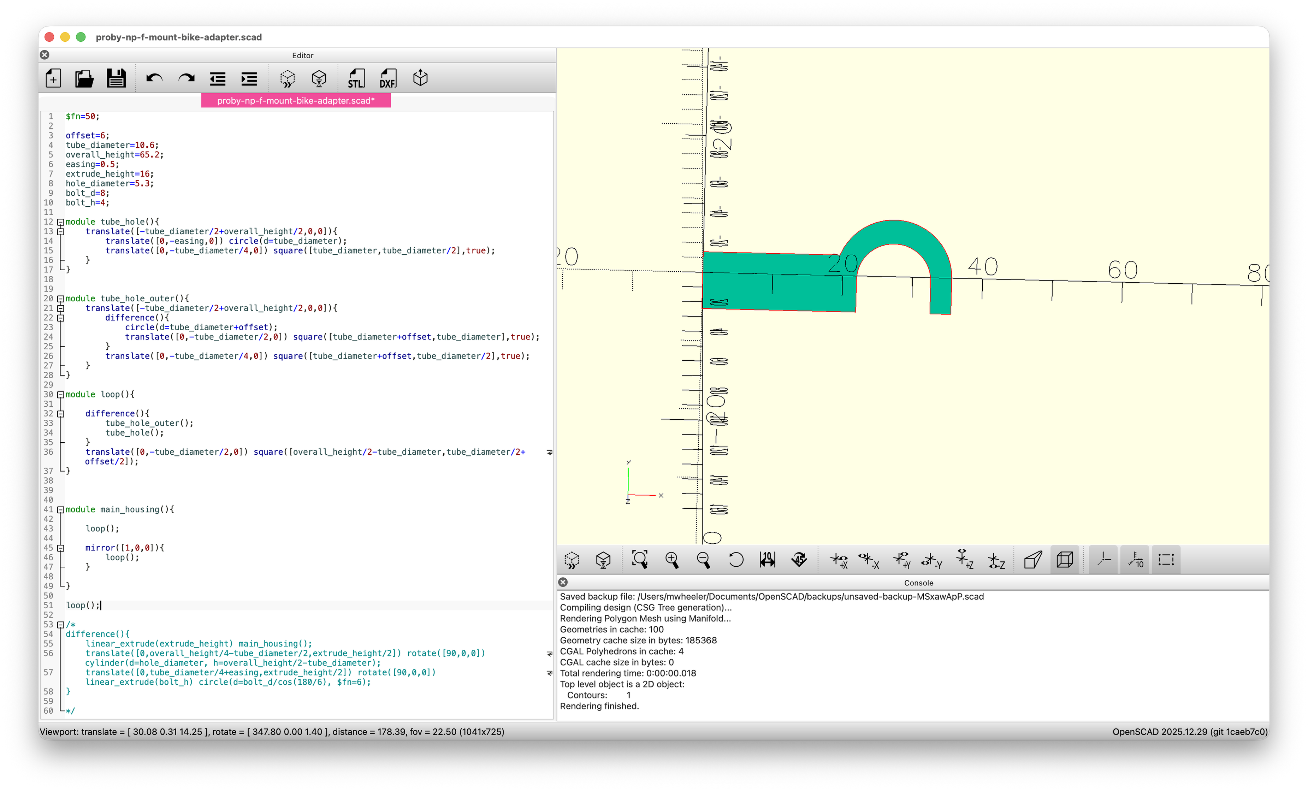Close the Editor panel
The width and height of the screenshot is (1308, 791).
point(45,55)
